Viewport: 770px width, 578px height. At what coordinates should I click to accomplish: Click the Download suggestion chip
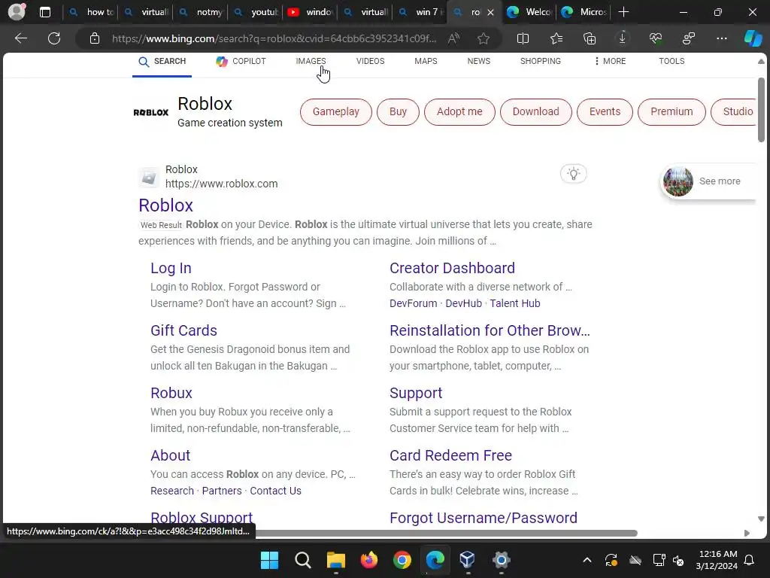coord(535,111)
